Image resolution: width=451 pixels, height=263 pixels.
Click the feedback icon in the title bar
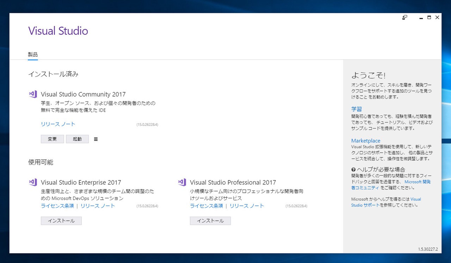click(x=405, y=17)
